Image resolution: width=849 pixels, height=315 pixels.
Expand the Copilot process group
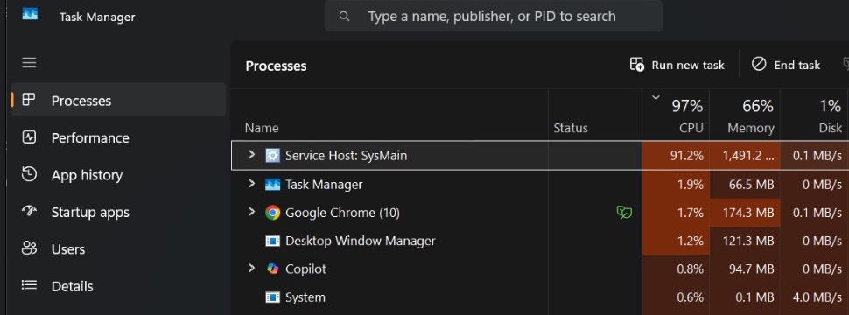tap(251, 268)
